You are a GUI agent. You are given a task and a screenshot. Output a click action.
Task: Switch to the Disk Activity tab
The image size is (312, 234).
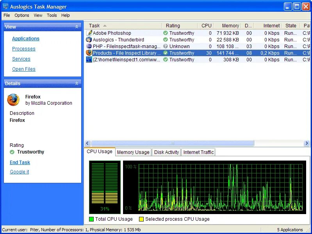coord(166,152)
